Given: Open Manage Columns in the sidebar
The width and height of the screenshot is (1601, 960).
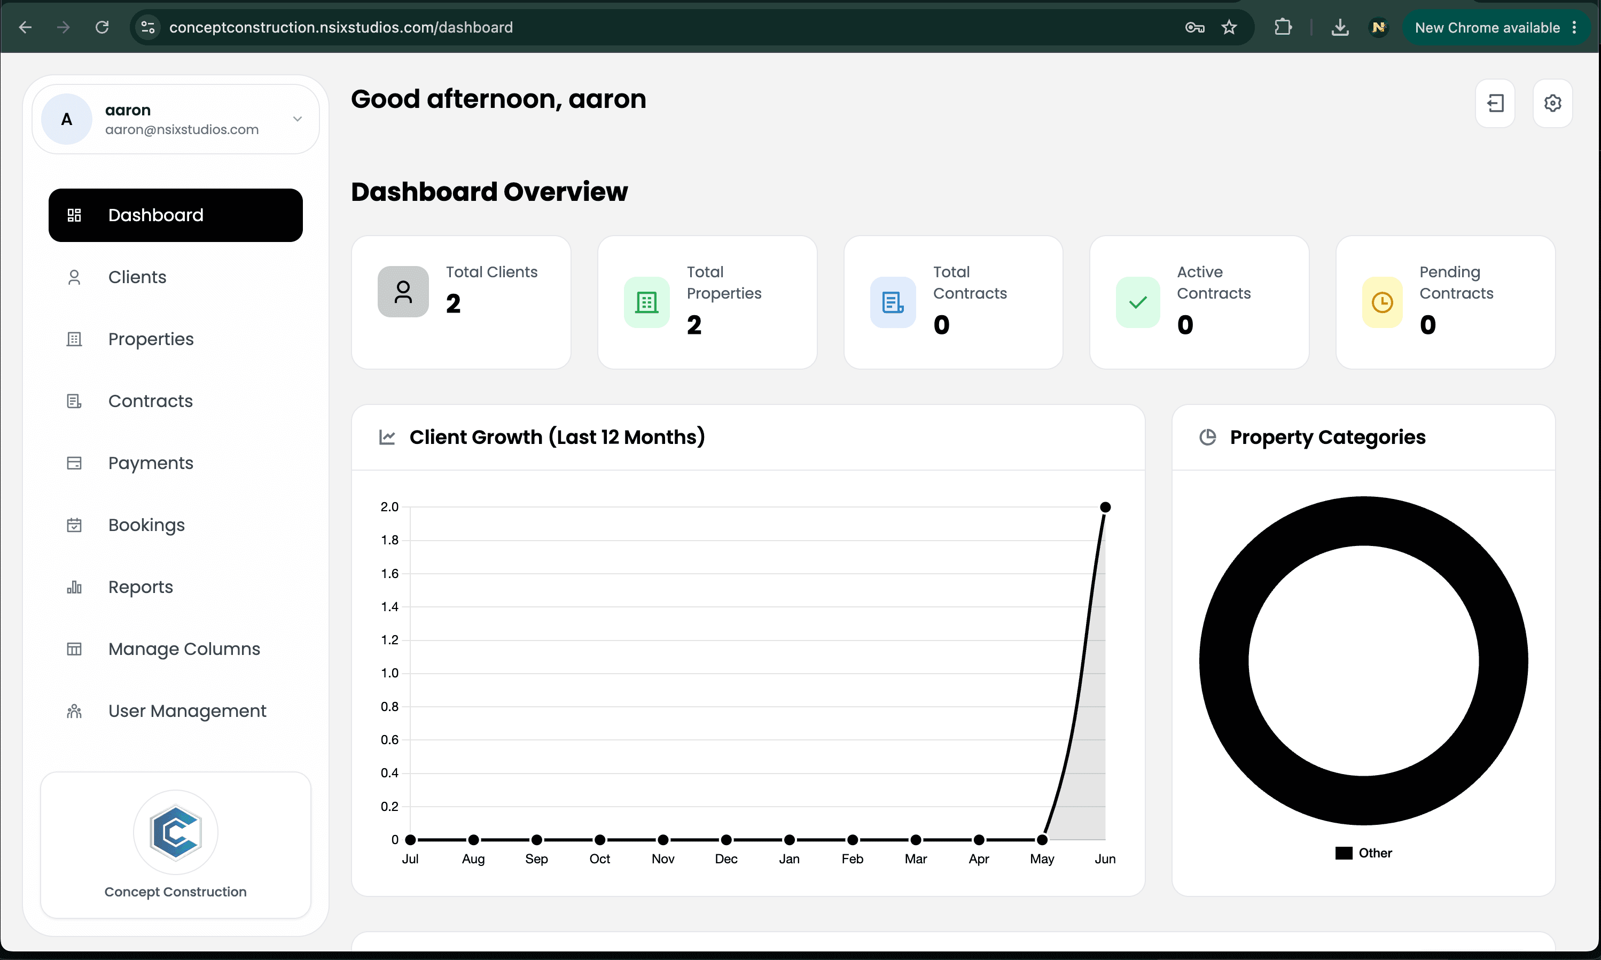Looking at the screenshot, I should point(175,649).
